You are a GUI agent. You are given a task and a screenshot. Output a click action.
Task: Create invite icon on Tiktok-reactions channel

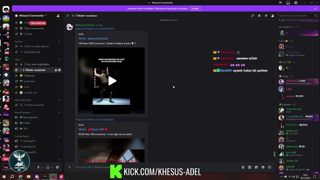coord(56,70)
